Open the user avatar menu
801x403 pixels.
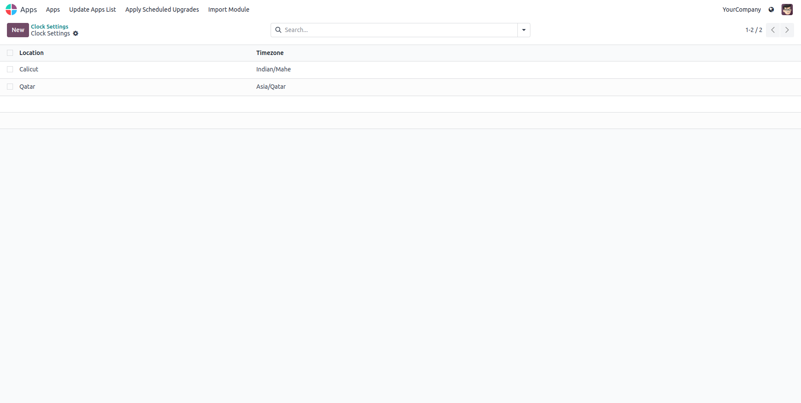(787, 10)
